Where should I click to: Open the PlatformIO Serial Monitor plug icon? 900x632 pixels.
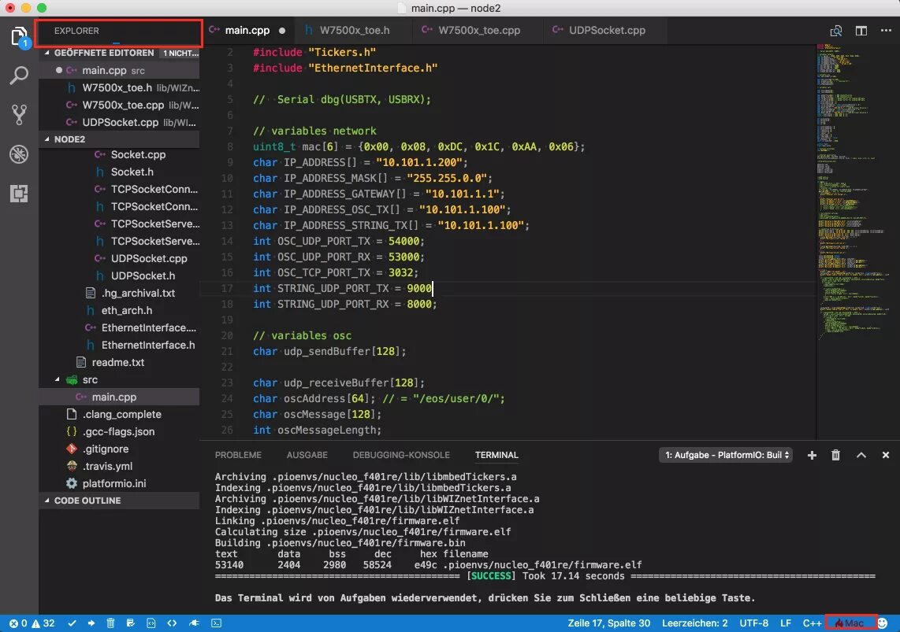click(194, 623)
